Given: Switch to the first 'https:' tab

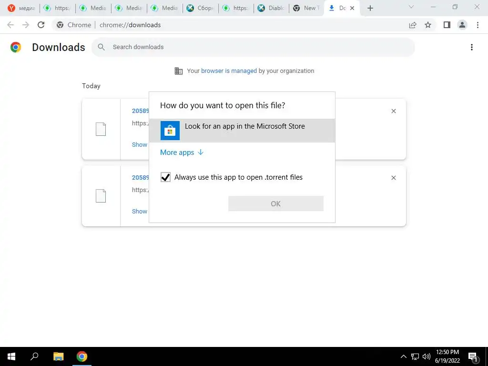Looking at the screenshot, I should [x=57, y=8].
